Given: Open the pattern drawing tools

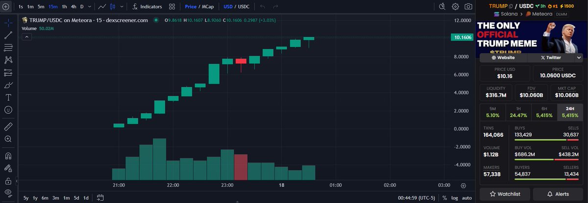Looking at the screenshot, I should (8, 60).
